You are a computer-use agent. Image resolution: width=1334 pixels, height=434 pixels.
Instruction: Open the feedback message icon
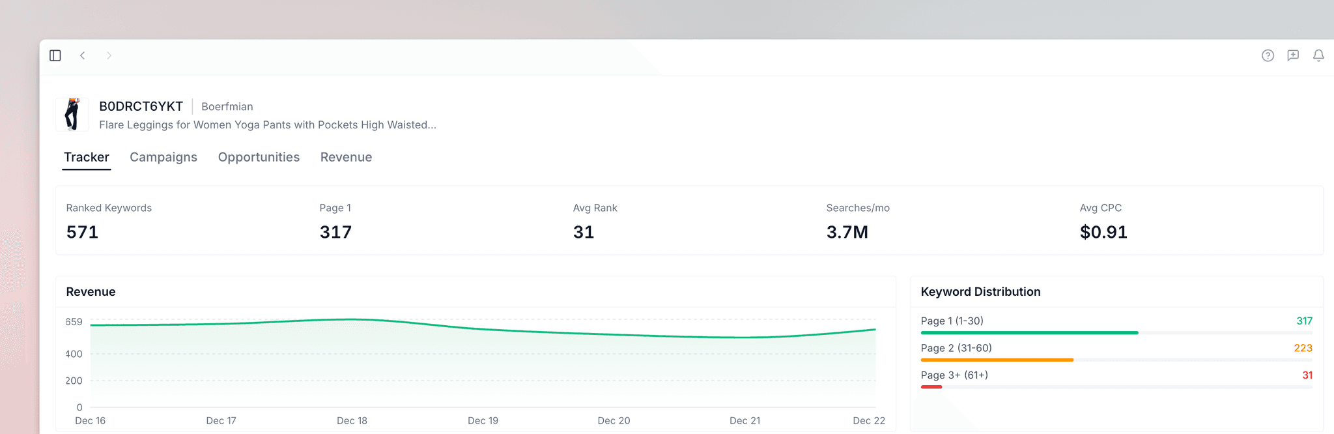click(1293, 55)
